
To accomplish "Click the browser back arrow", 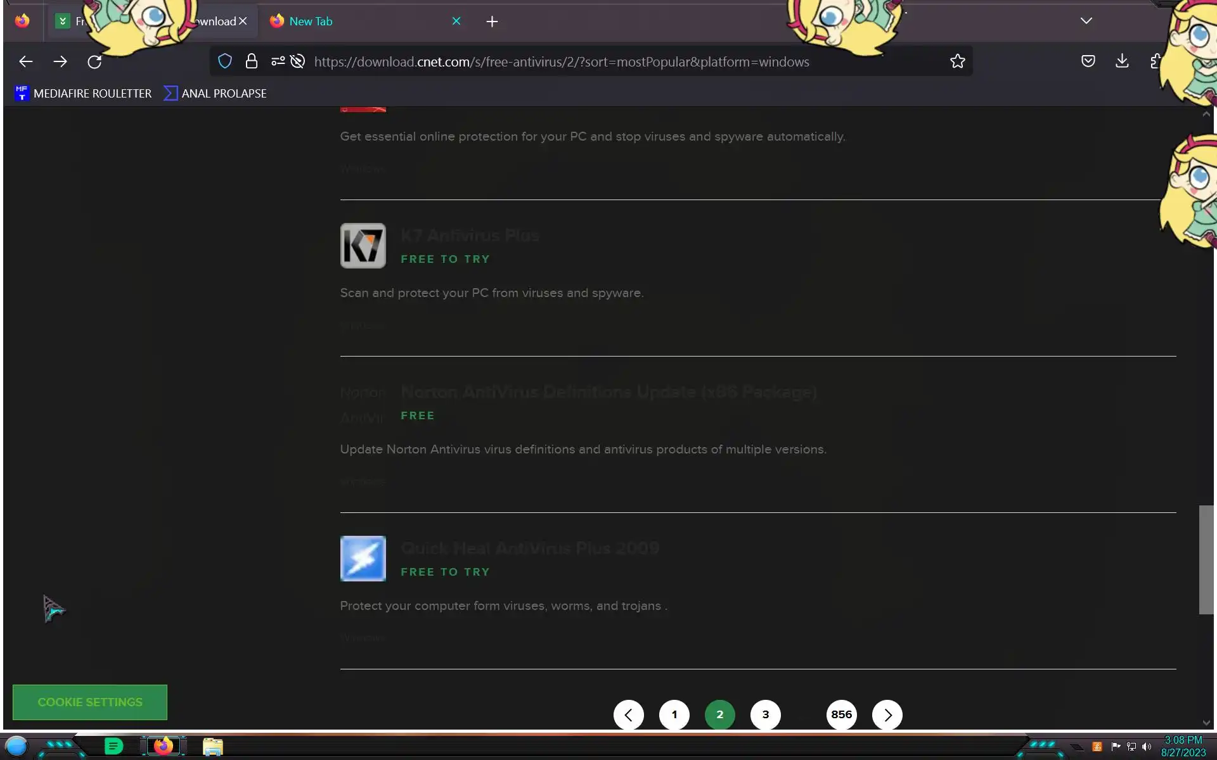I will point(26,61).
